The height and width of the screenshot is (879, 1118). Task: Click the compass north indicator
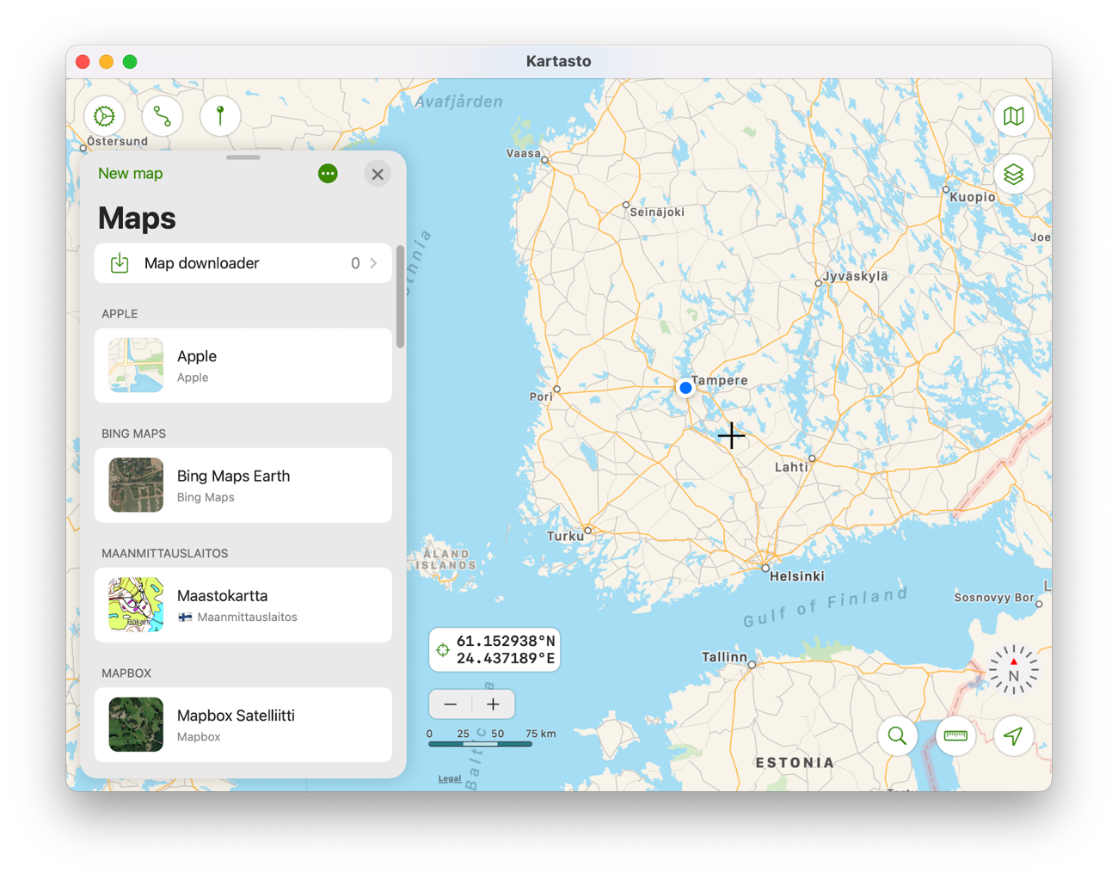click(1013, 669)
